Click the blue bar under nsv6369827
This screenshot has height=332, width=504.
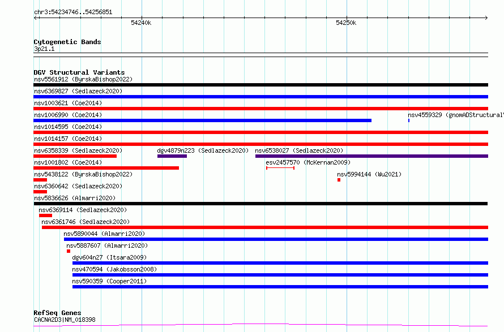(260, 97)
